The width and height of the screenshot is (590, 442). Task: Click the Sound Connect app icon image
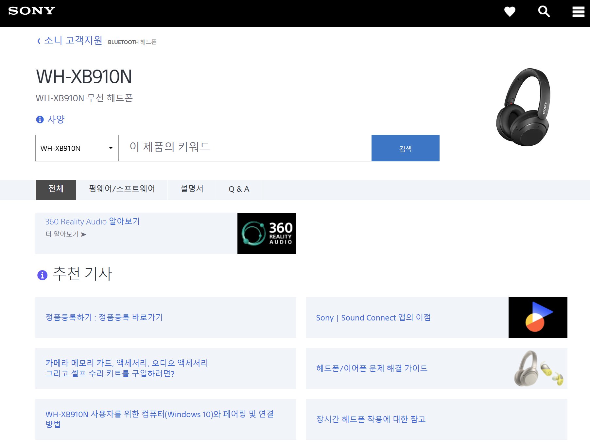(538, 318)
